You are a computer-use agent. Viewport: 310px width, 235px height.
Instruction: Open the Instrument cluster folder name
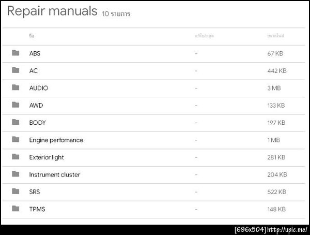click(x=55, y=174)
